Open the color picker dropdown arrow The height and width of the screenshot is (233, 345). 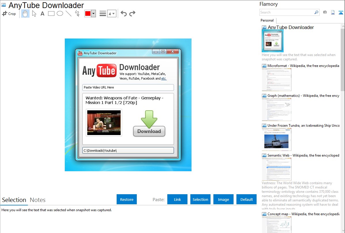pyautogui.click(x=94, y=14)
